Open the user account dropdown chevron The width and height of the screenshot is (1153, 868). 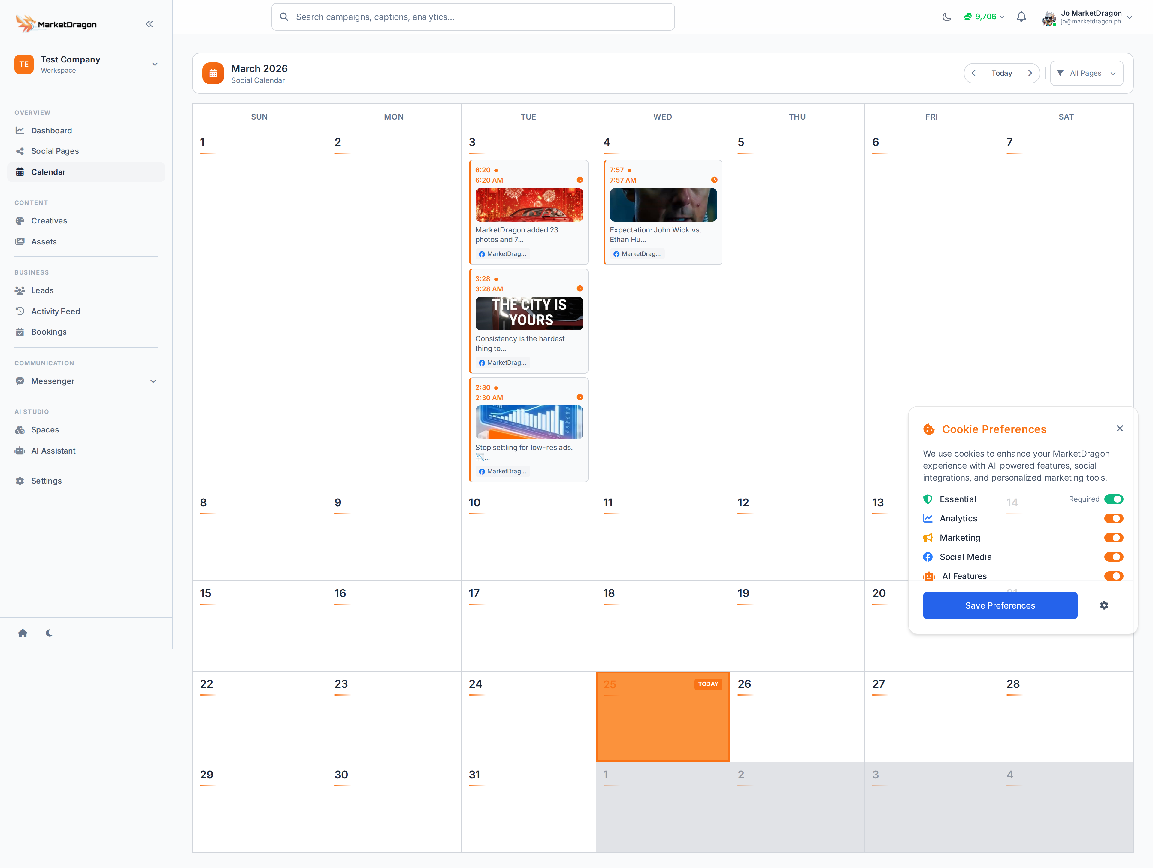[x=1129, y=17]
